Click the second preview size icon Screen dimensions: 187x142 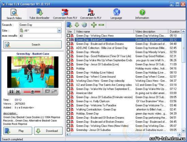click(x=54, y=92)
